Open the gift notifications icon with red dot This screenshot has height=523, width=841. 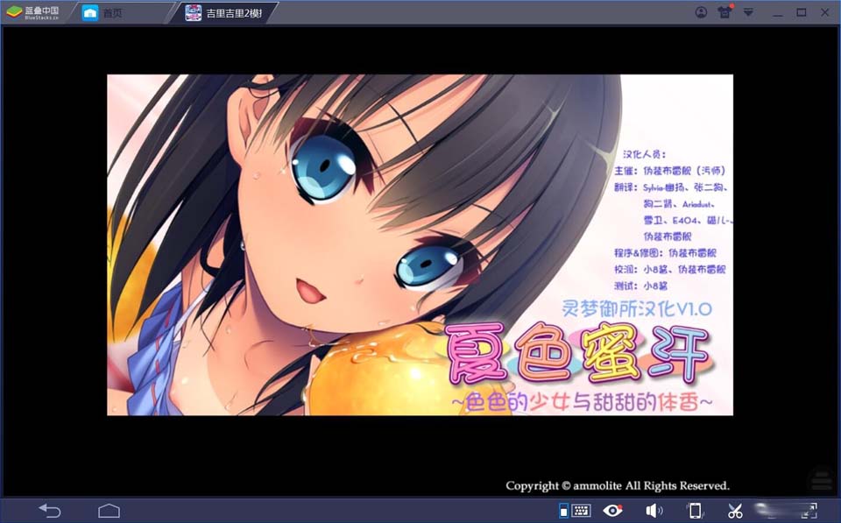(x=725, y=12)
